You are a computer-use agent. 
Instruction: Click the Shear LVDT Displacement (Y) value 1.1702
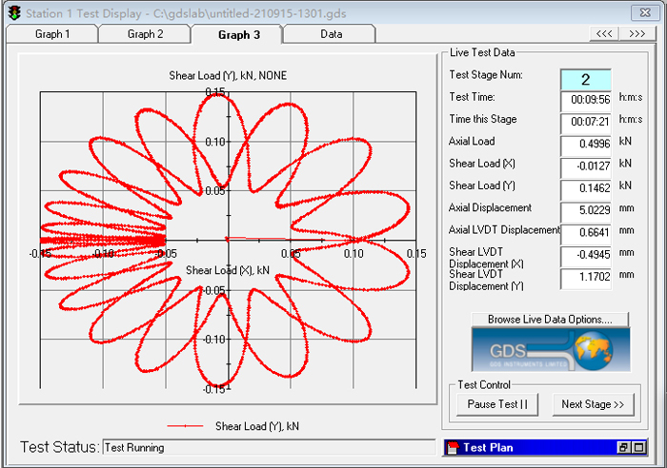pos(586,278)
